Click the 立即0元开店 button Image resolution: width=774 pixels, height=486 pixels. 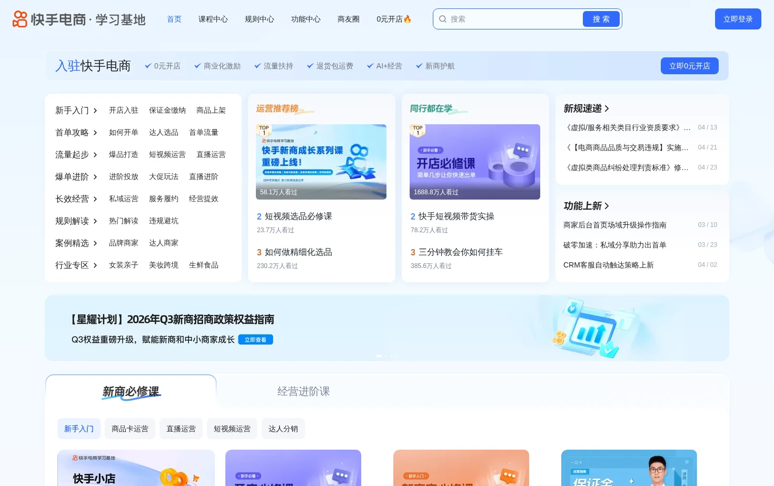(690, 66)
